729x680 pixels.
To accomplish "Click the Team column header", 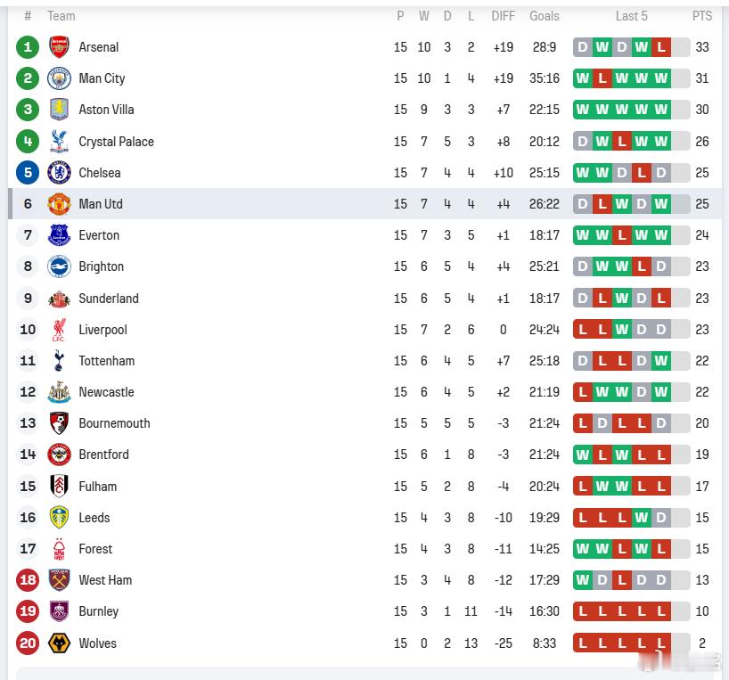I will [61, 16].
